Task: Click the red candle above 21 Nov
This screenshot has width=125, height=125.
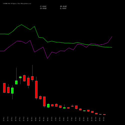Action: pyautogui.click(x=4, y=88)
